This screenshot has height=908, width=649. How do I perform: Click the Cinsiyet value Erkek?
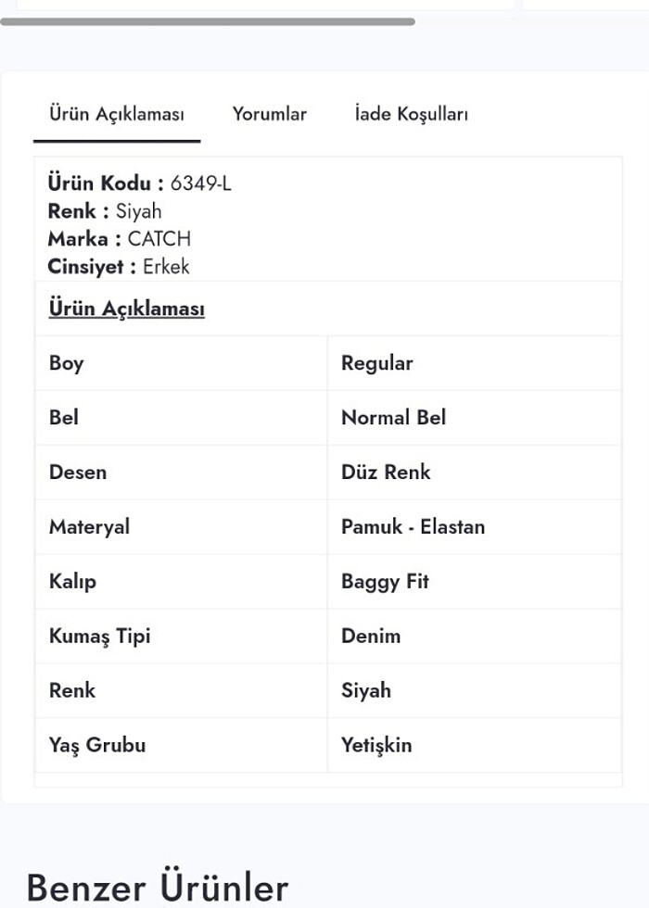coord(166,267)
